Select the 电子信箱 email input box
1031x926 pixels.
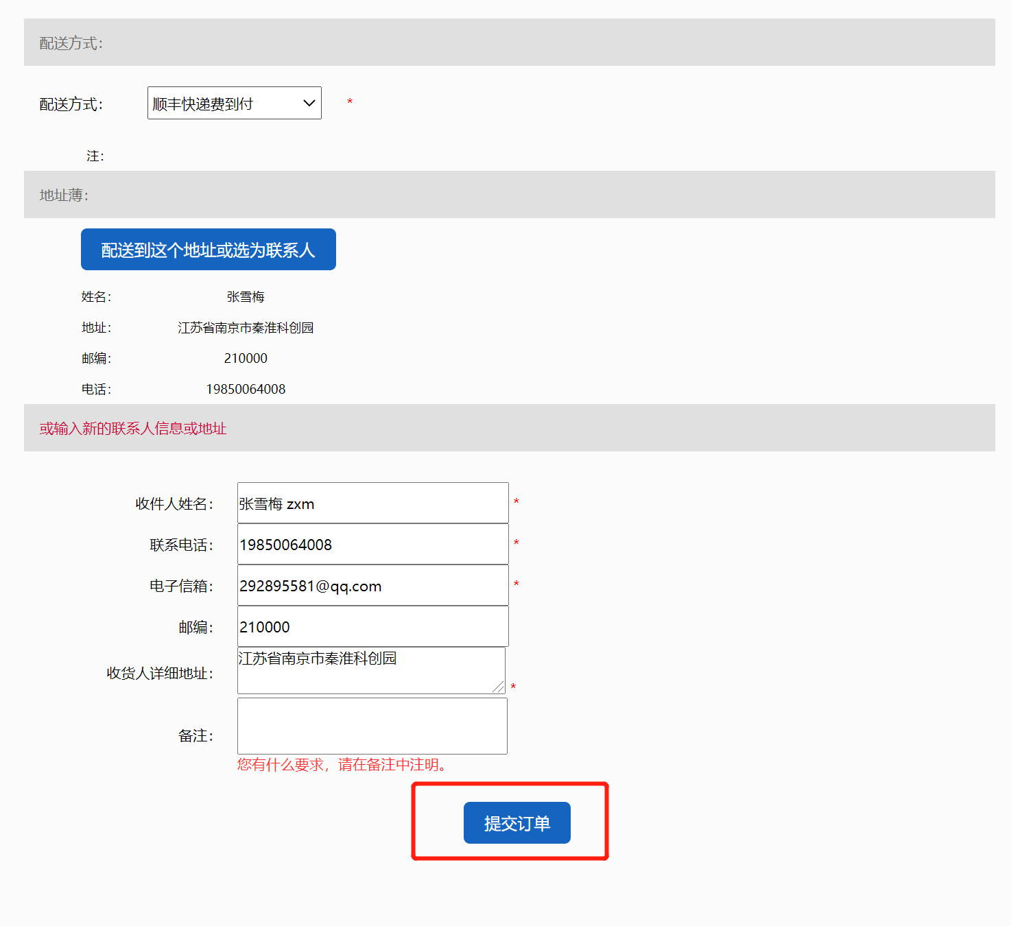[372, 586]
